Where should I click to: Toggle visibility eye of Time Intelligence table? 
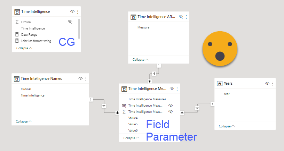coord(72,11)
